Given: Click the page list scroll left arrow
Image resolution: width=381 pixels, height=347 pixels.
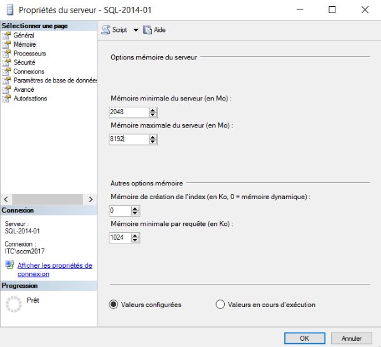Looking at the screenshot, I should click(6, 199).
